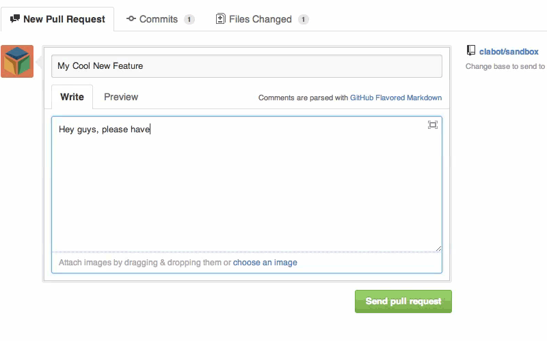Open GitHub Flavored Markdown link
Screen dimensions: 547x341
(396, 98)
